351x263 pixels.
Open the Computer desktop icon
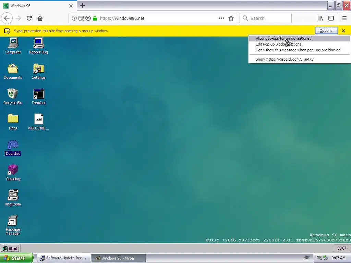click(13, 46)
